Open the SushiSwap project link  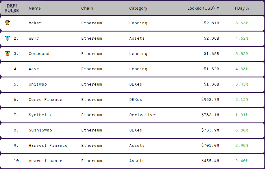point(40,130)
